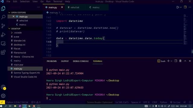Open the launch profile dropdown beside plus
Image resolution: width=193 pixels, height=108 pixels.
point(171,61)
